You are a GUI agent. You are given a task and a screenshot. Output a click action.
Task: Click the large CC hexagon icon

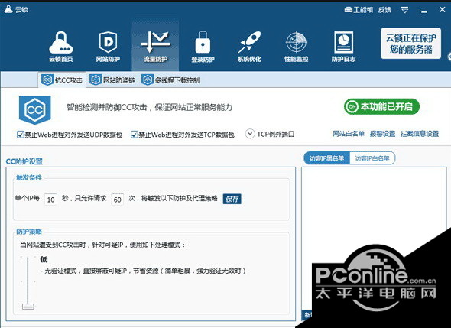click(x=35, y=110)
